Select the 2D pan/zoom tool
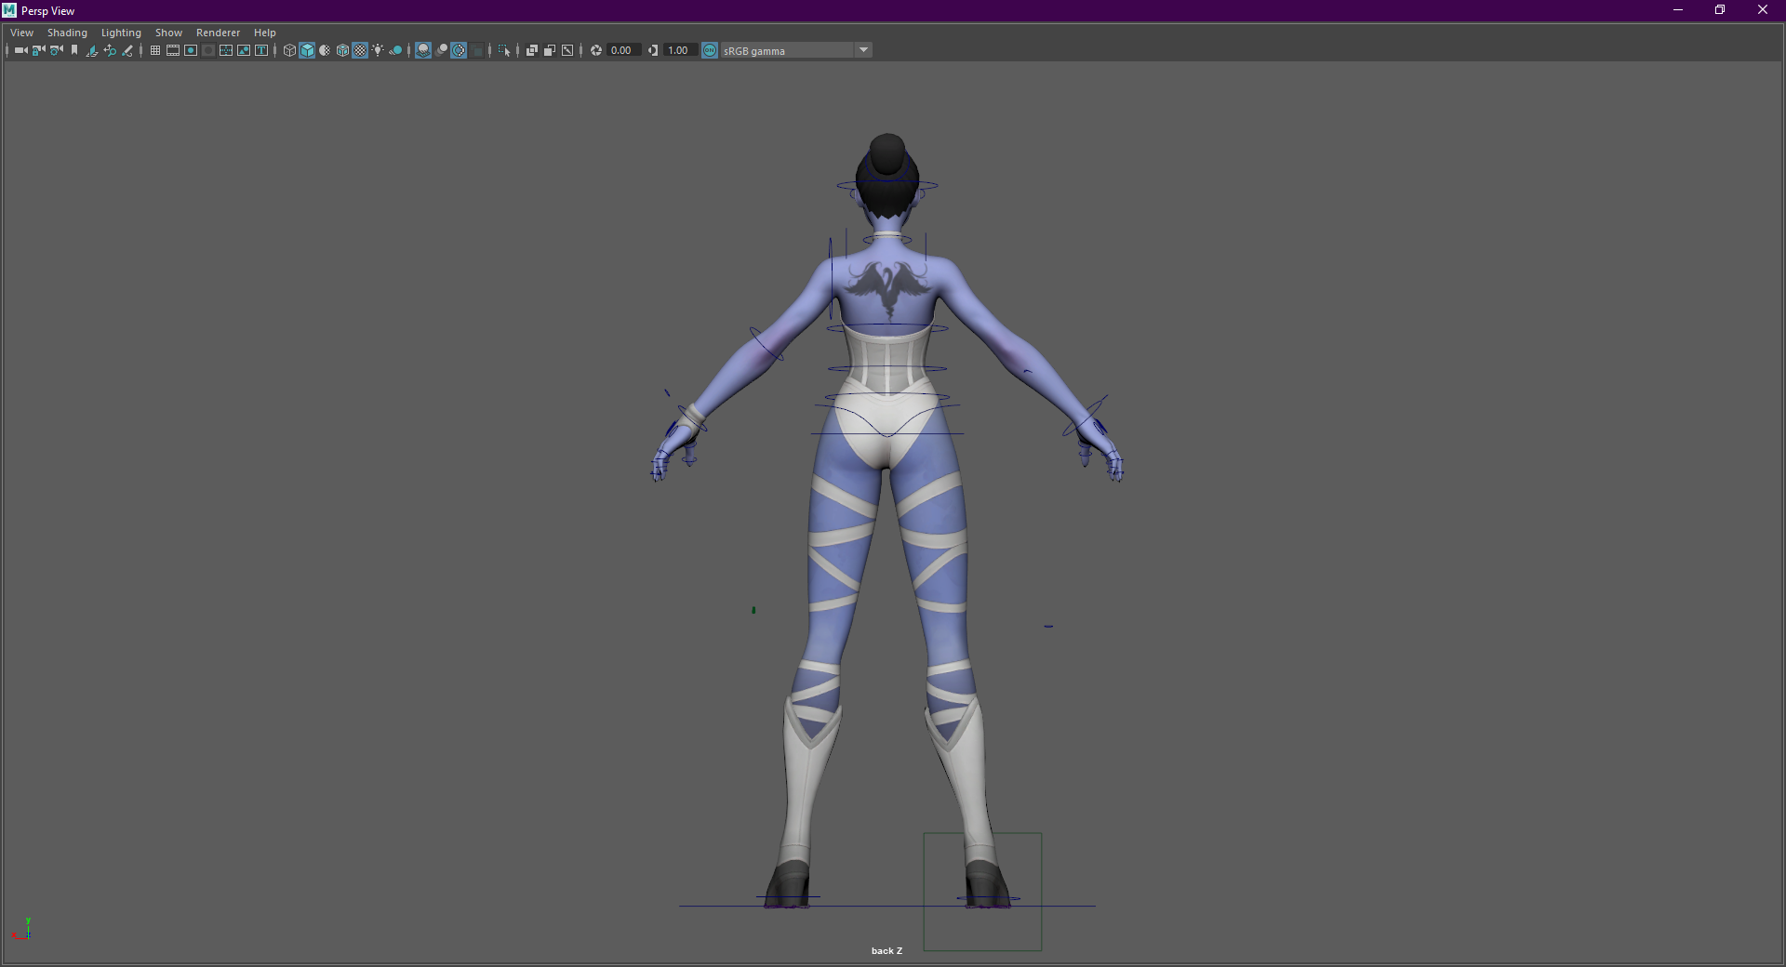The image size is (1786, 967). [x=110, y=50]
